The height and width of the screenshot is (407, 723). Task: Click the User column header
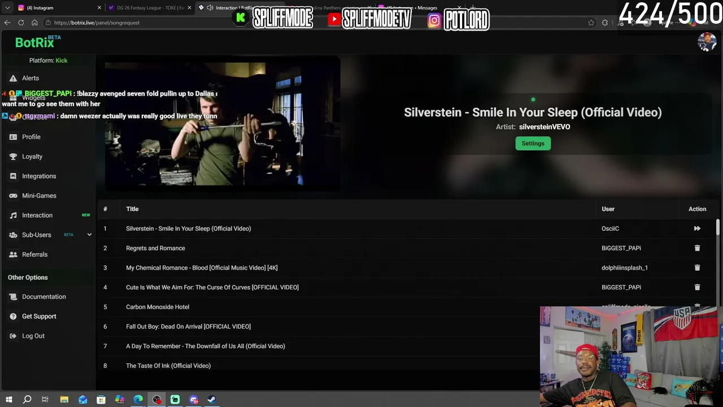608,209
